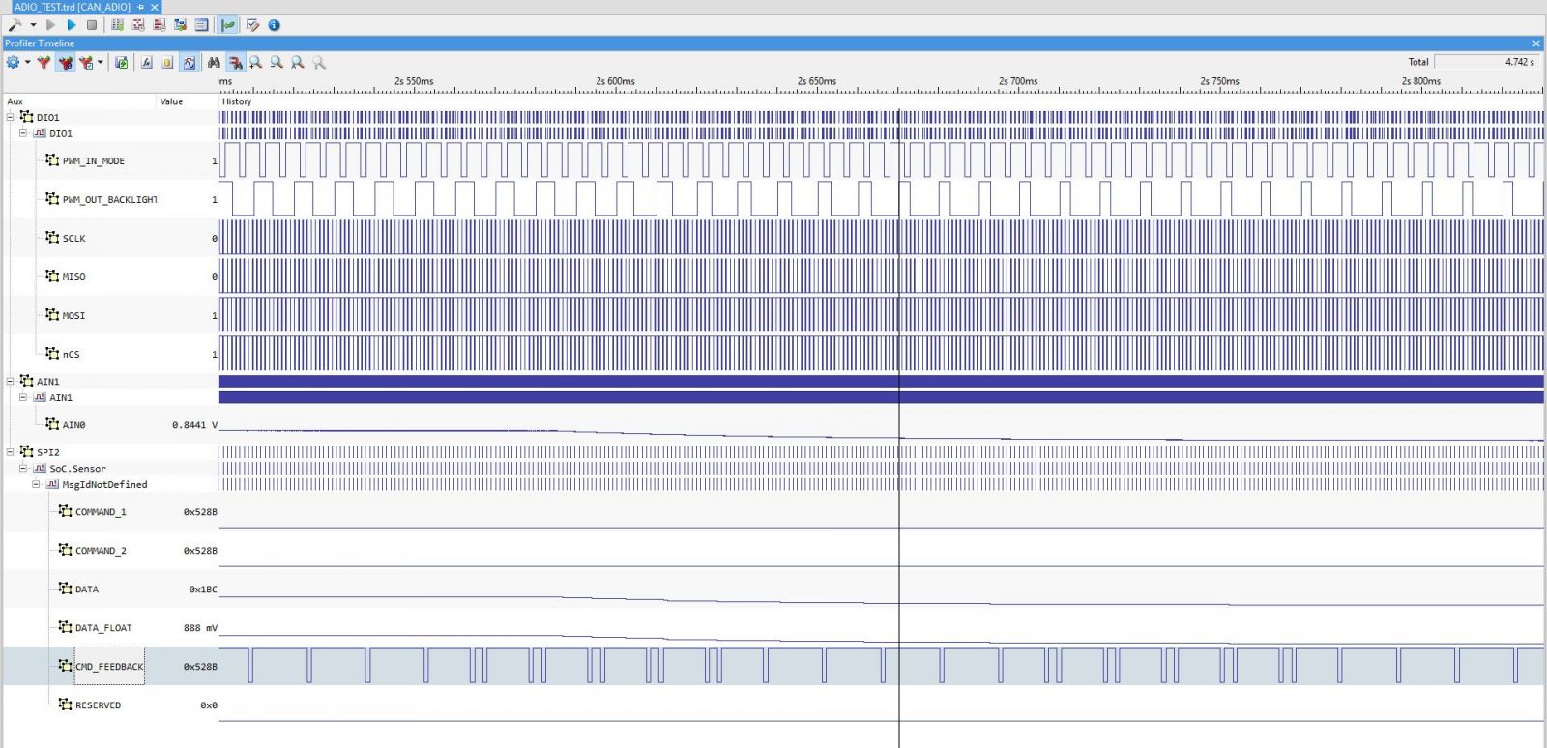Click the green grid table icon
Viewport: 1547px width, 748px height.
(x=118, y=25)
